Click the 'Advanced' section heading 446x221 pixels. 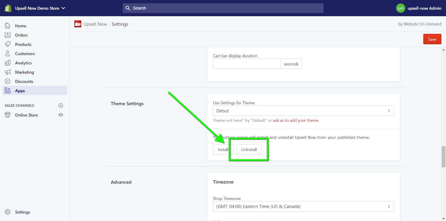point(121,182)
